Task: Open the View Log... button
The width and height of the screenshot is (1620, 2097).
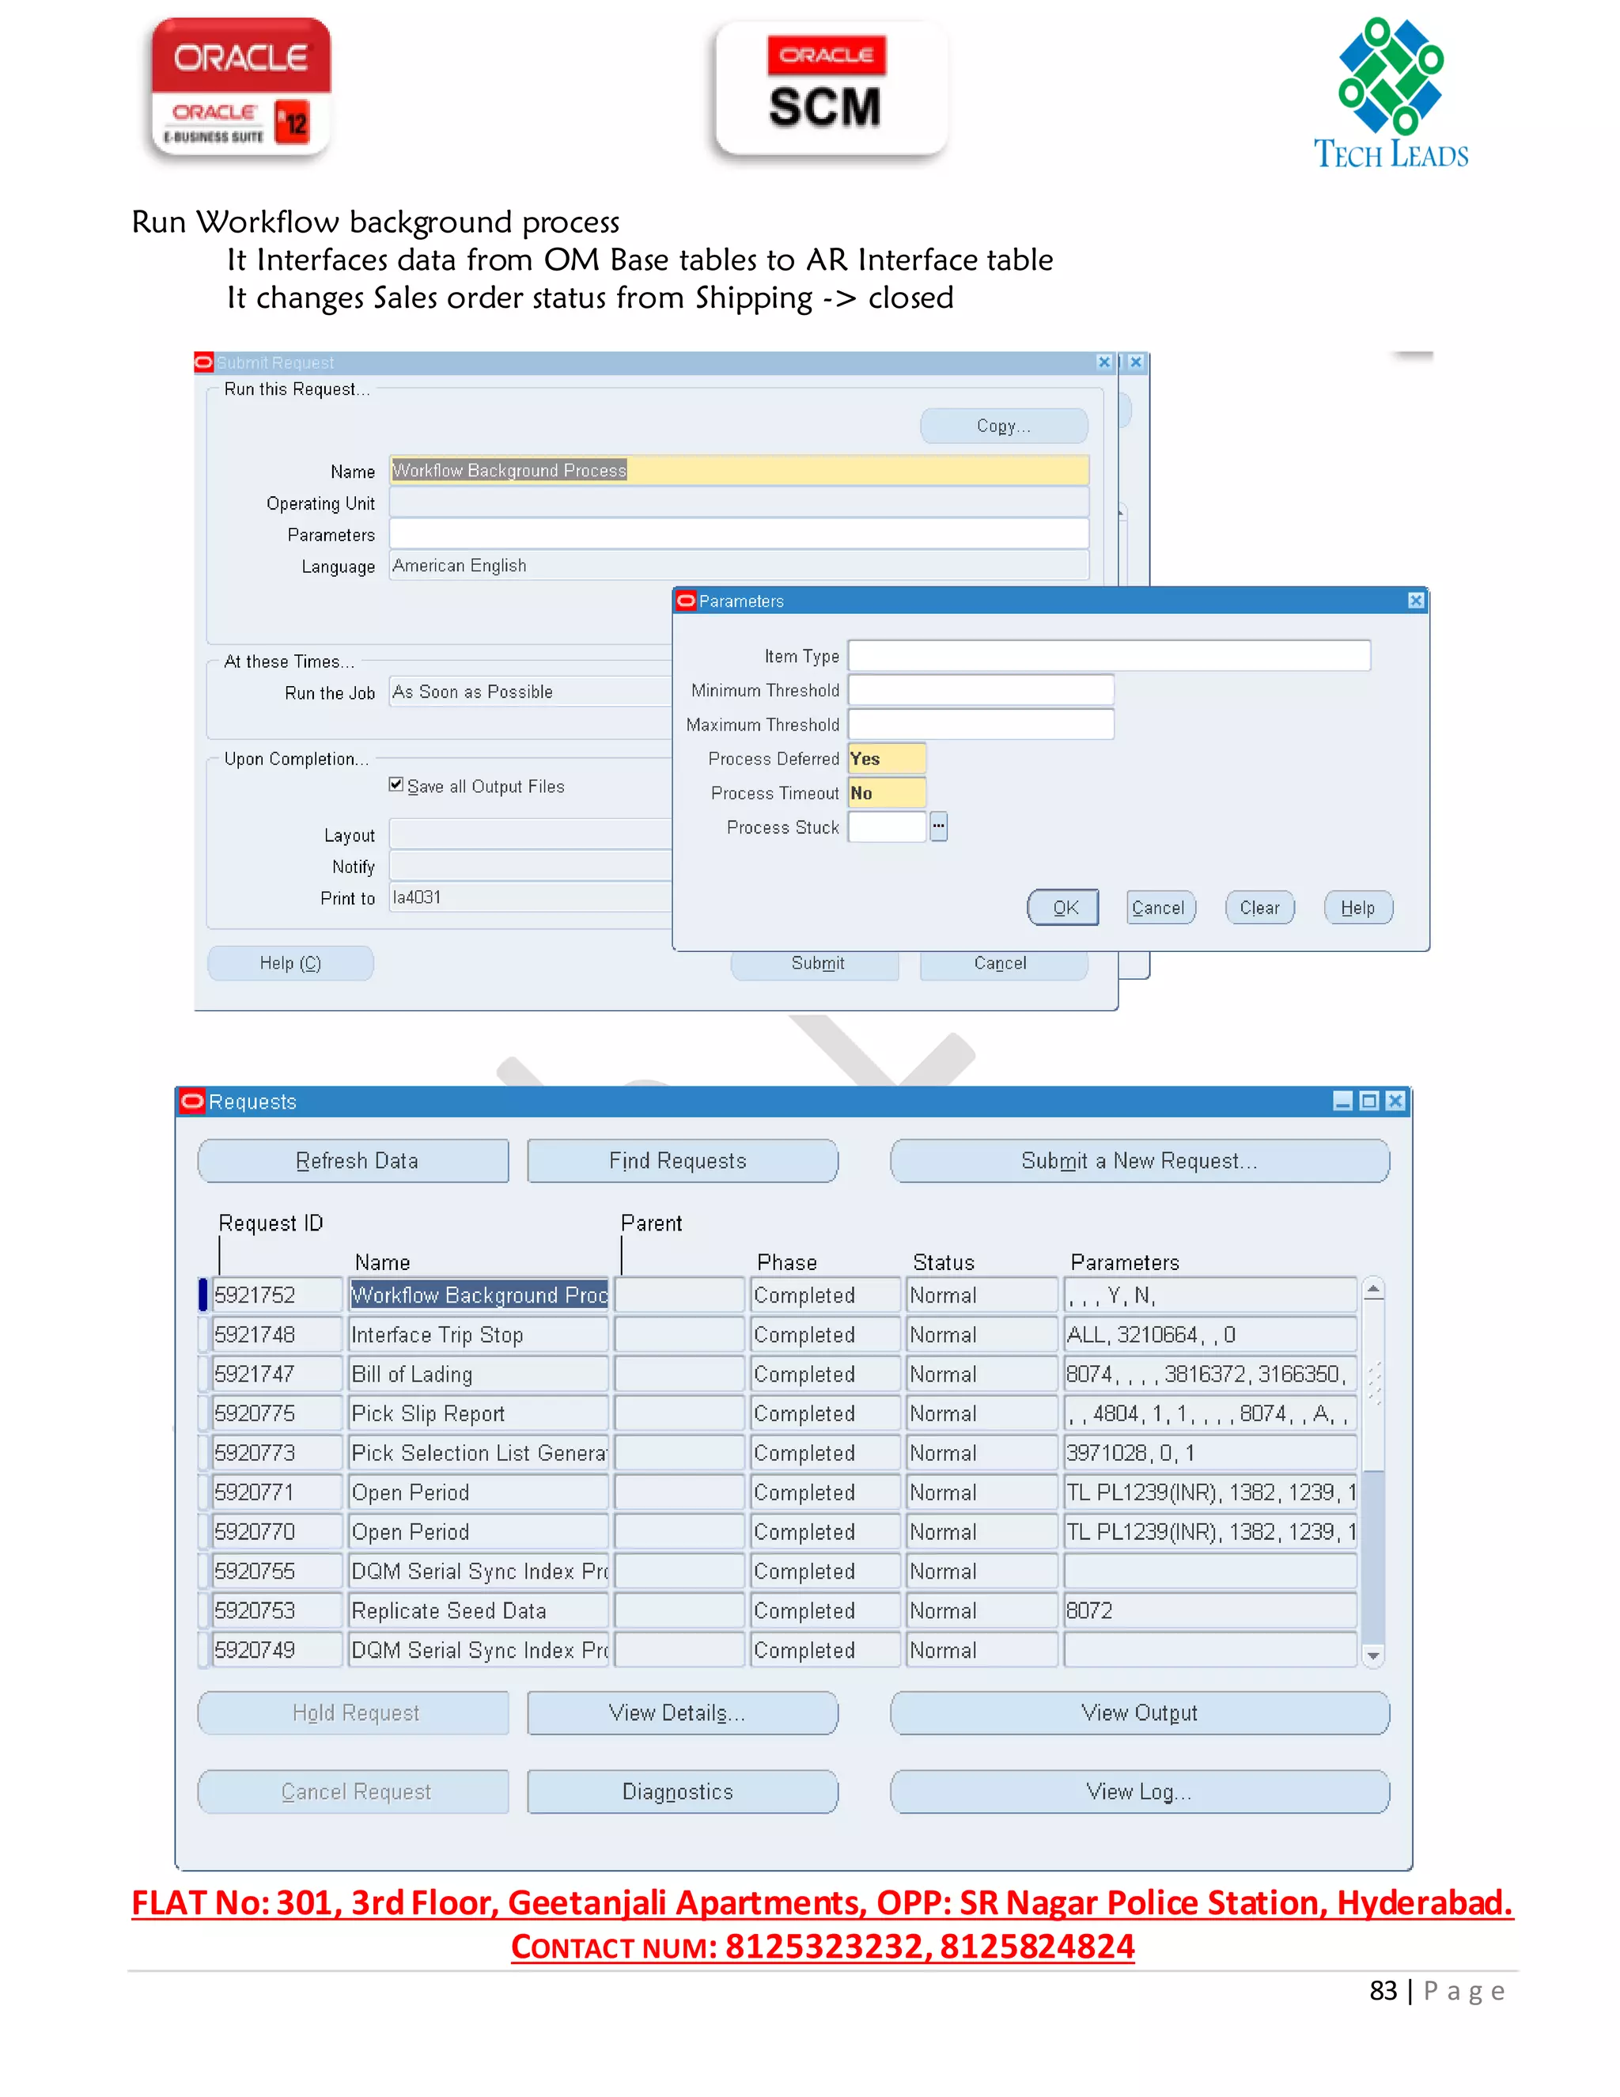Action: pyautogui.click(x=1138, y=1792)
